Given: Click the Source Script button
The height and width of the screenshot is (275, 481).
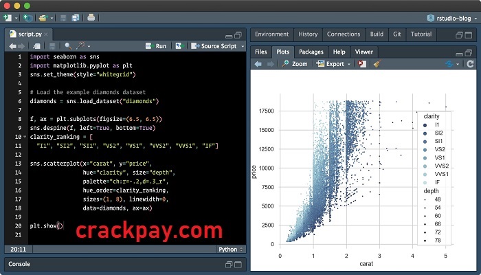Looking at the screenshot, I should point(214,46).
